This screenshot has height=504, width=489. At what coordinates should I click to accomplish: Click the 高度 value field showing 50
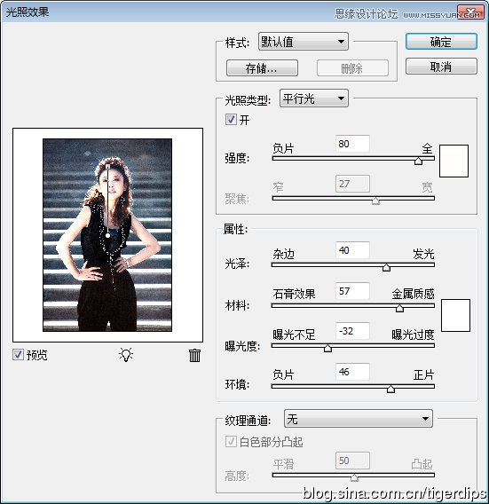[352, 461]
